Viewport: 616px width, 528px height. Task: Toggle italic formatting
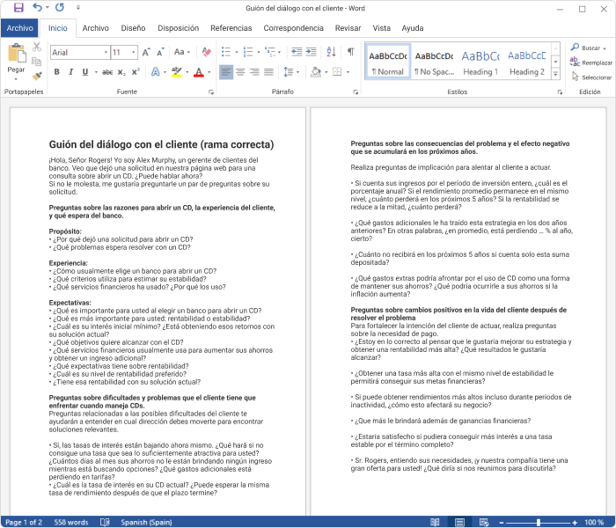click(x=71, y=72)
